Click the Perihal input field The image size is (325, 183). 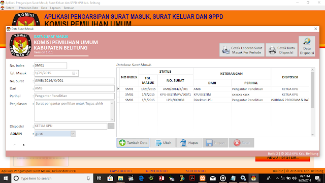[x=75, y=96]
